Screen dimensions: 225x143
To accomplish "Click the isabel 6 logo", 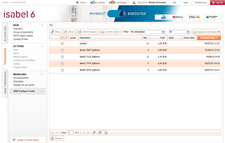I will pyautogui.click(x=19, y=14).
